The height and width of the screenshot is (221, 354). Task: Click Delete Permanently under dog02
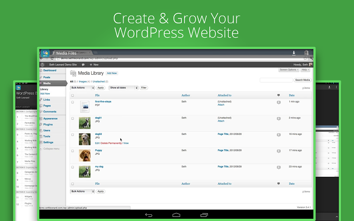coord(111,143)
